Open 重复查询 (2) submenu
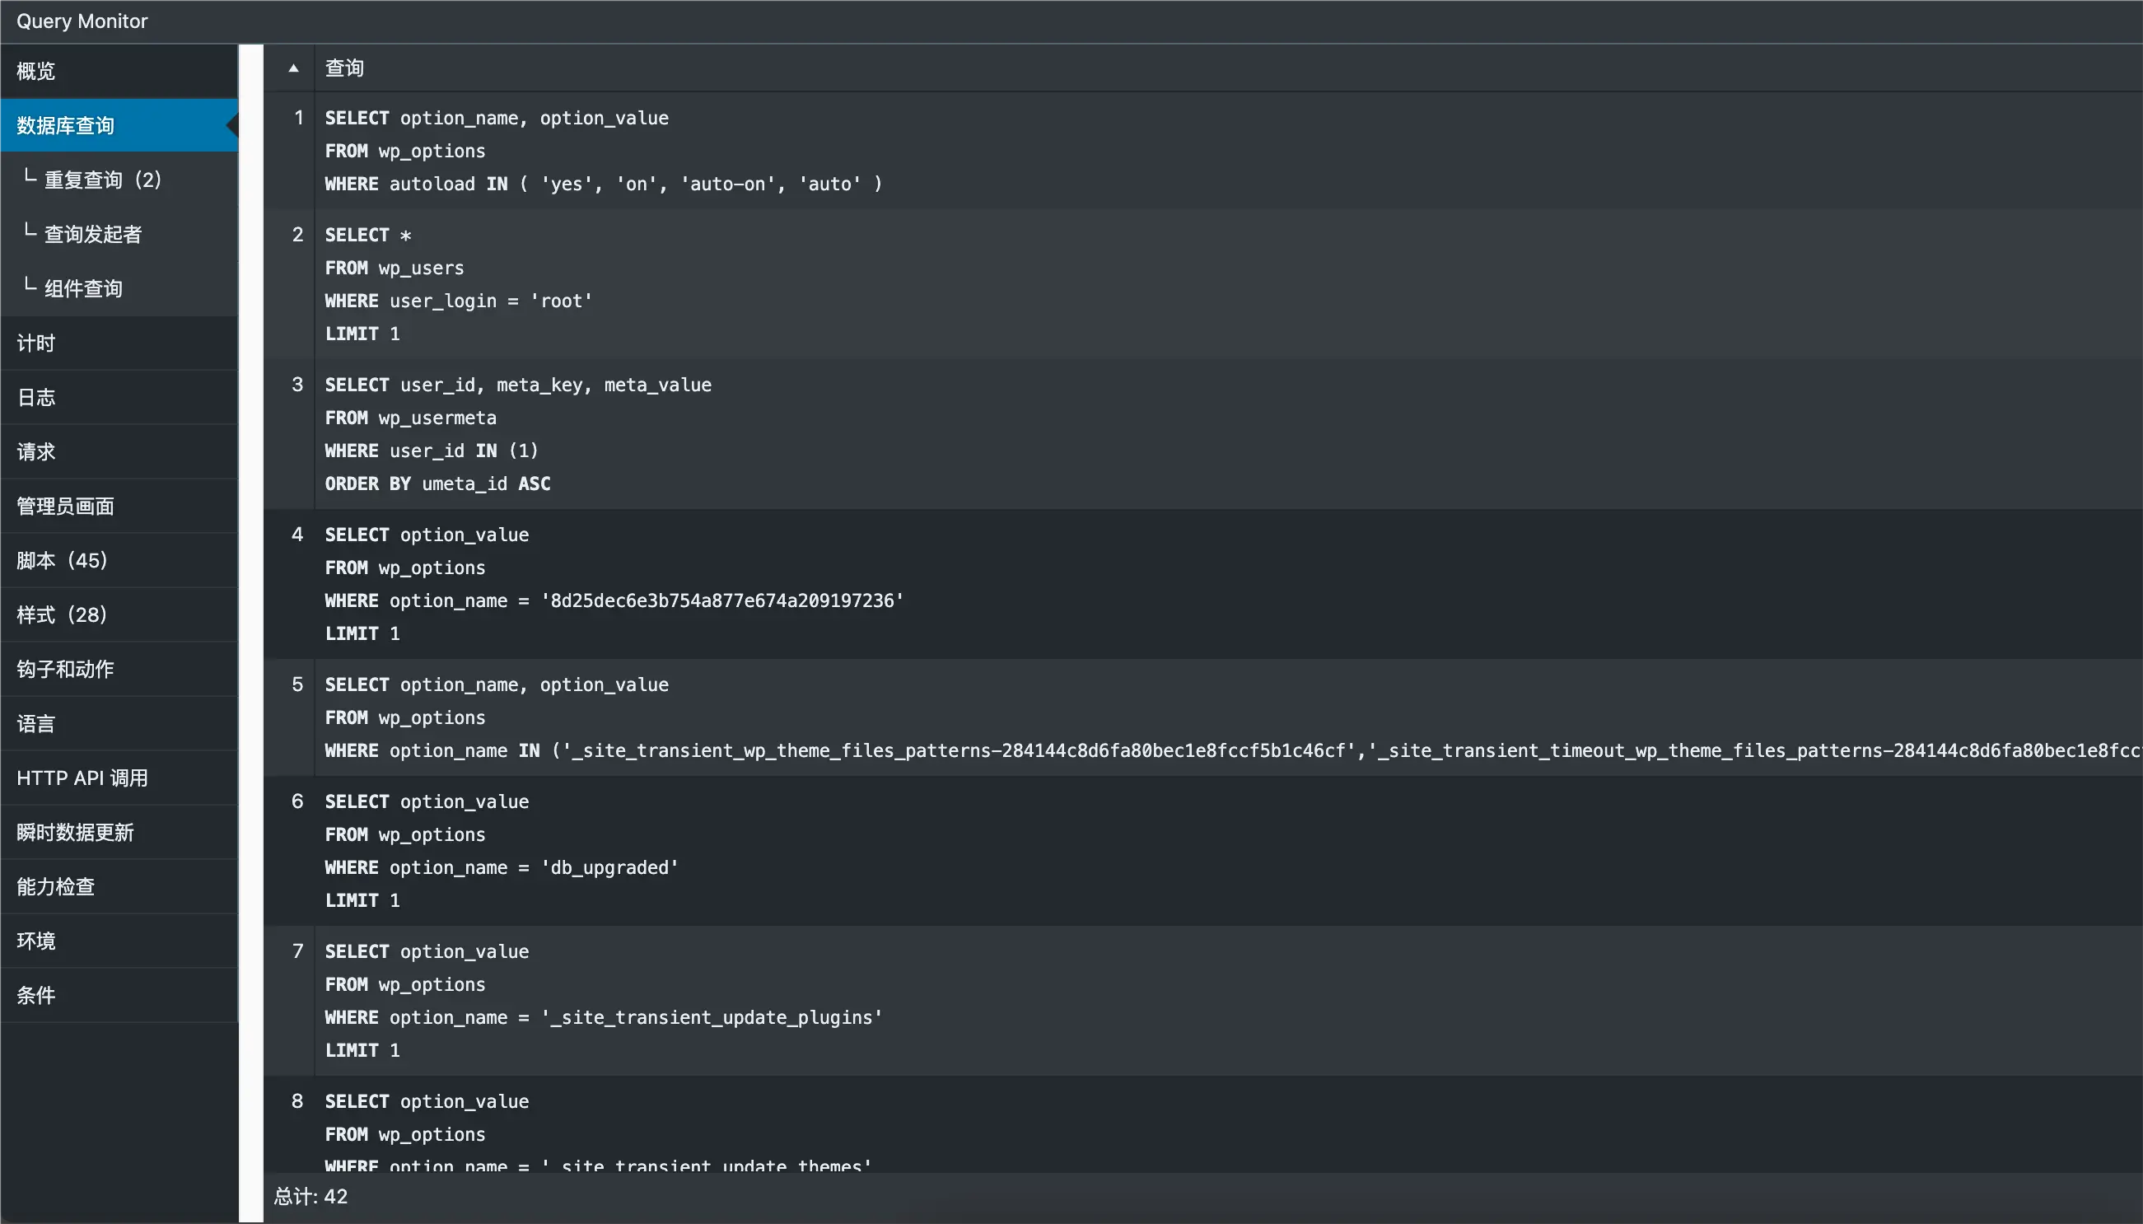The image size is (2143, 1224). point(119,180)
